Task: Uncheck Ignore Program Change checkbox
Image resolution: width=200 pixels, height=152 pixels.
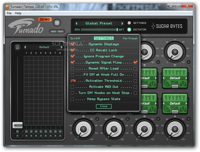Action: coord(72,56)
